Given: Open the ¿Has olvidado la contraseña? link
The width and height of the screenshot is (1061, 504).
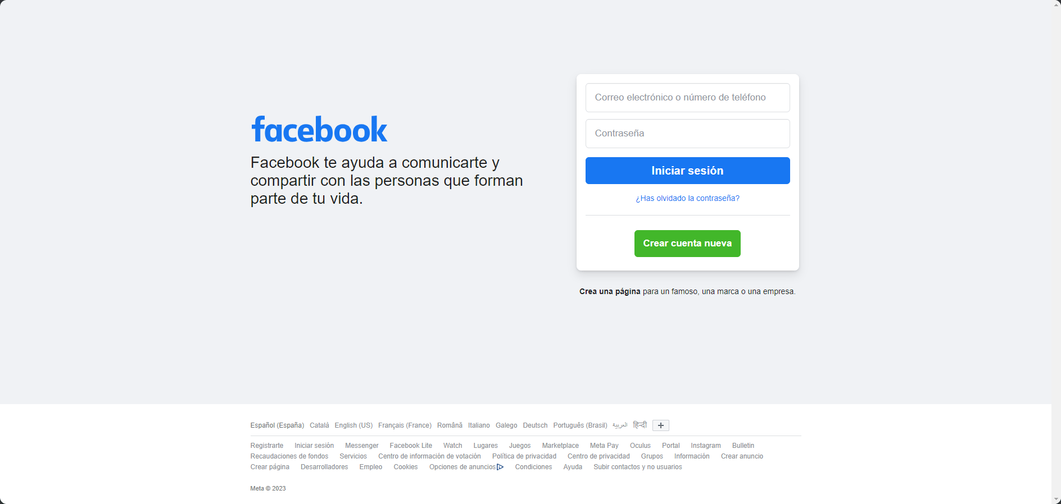Looking at the screenshot, I should (687, 198).
